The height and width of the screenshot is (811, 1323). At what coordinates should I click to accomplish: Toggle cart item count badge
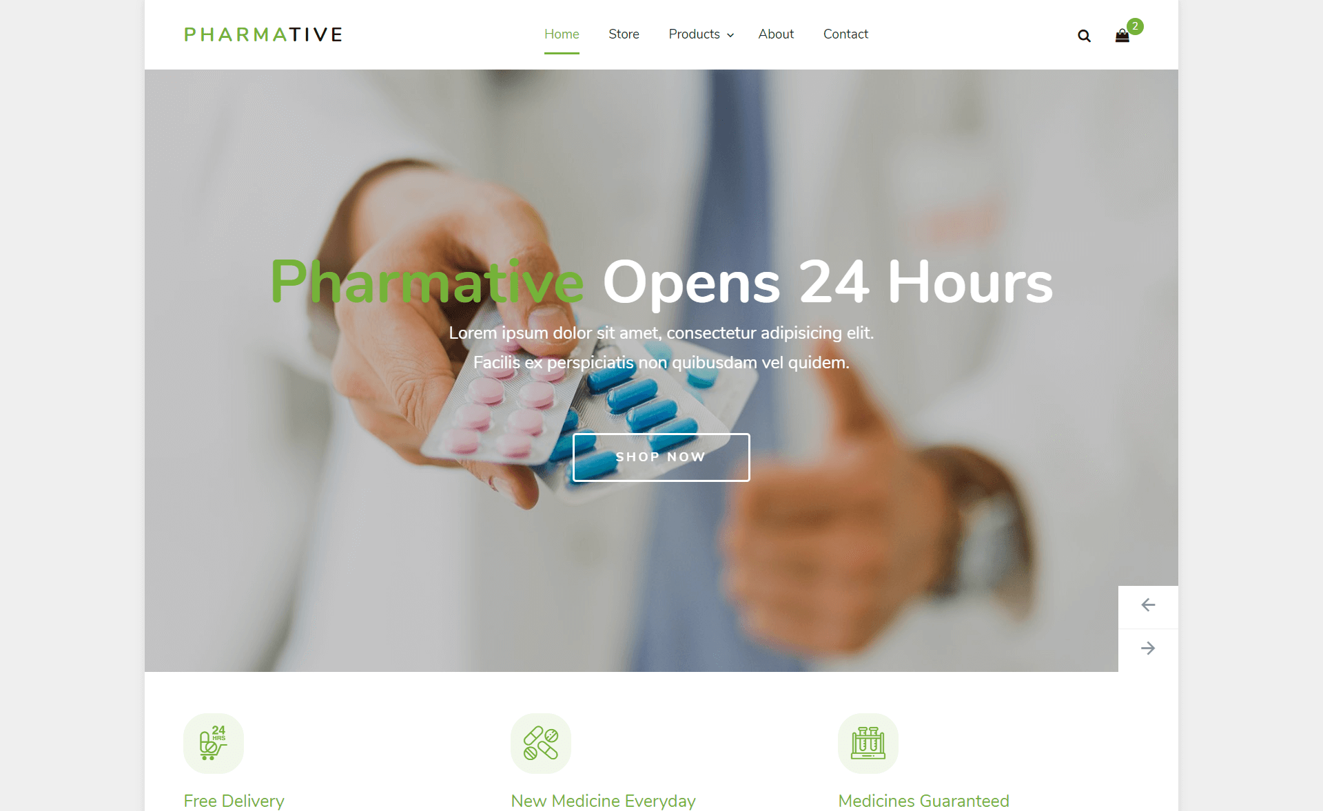(x=1135, y=25)
